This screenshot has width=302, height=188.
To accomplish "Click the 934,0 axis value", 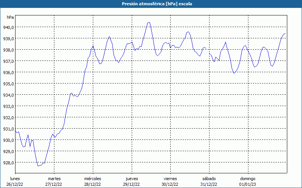I will pyautogui.click(x=8, y=95).
